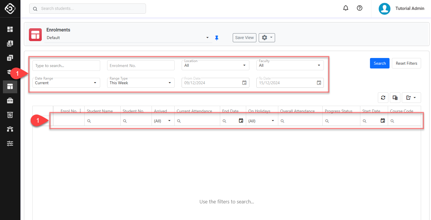Click the notifications bell icon
This screenshot has width=431, height=220.
[x=346, y=8]
